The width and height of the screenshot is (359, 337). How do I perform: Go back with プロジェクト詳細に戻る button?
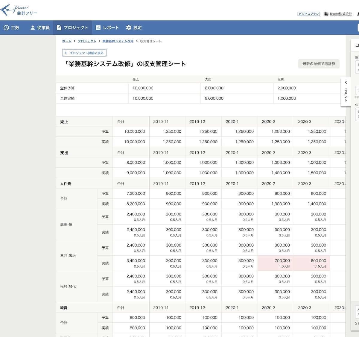84,53
